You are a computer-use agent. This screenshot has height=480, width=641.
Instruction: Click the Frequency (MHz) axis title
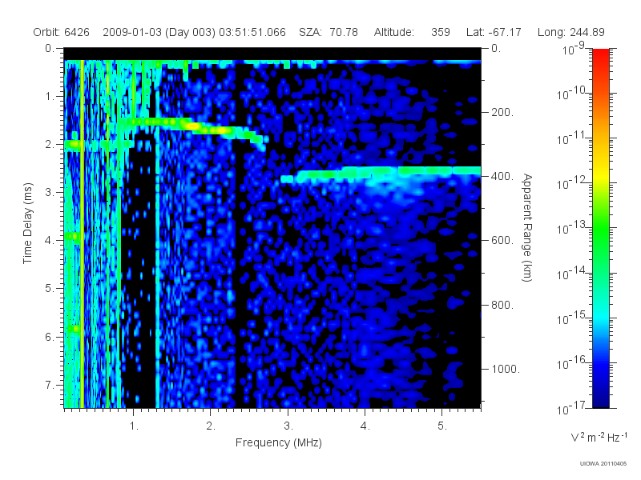pos(278,443)
